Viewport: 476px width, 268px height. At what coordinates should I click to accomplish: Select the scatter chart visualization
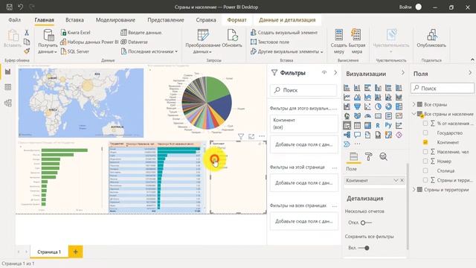pos(367,106)
